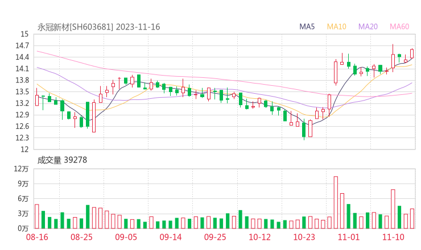Click the 9万 volume axis label
This screenshot has height=250, width=421.
coord(23,184)
